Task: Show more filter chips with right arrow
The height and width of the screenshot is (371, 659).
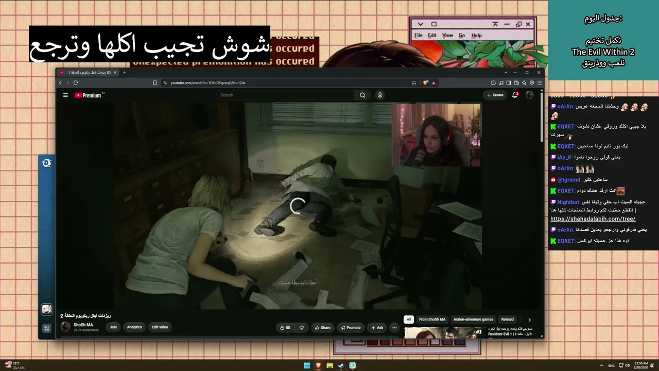Action: point(529,319)
